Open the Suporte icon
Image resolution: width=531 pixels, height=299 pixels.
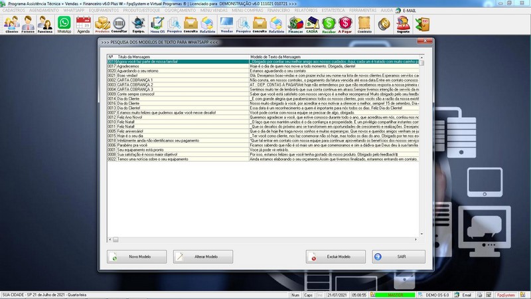click(403, 25)
